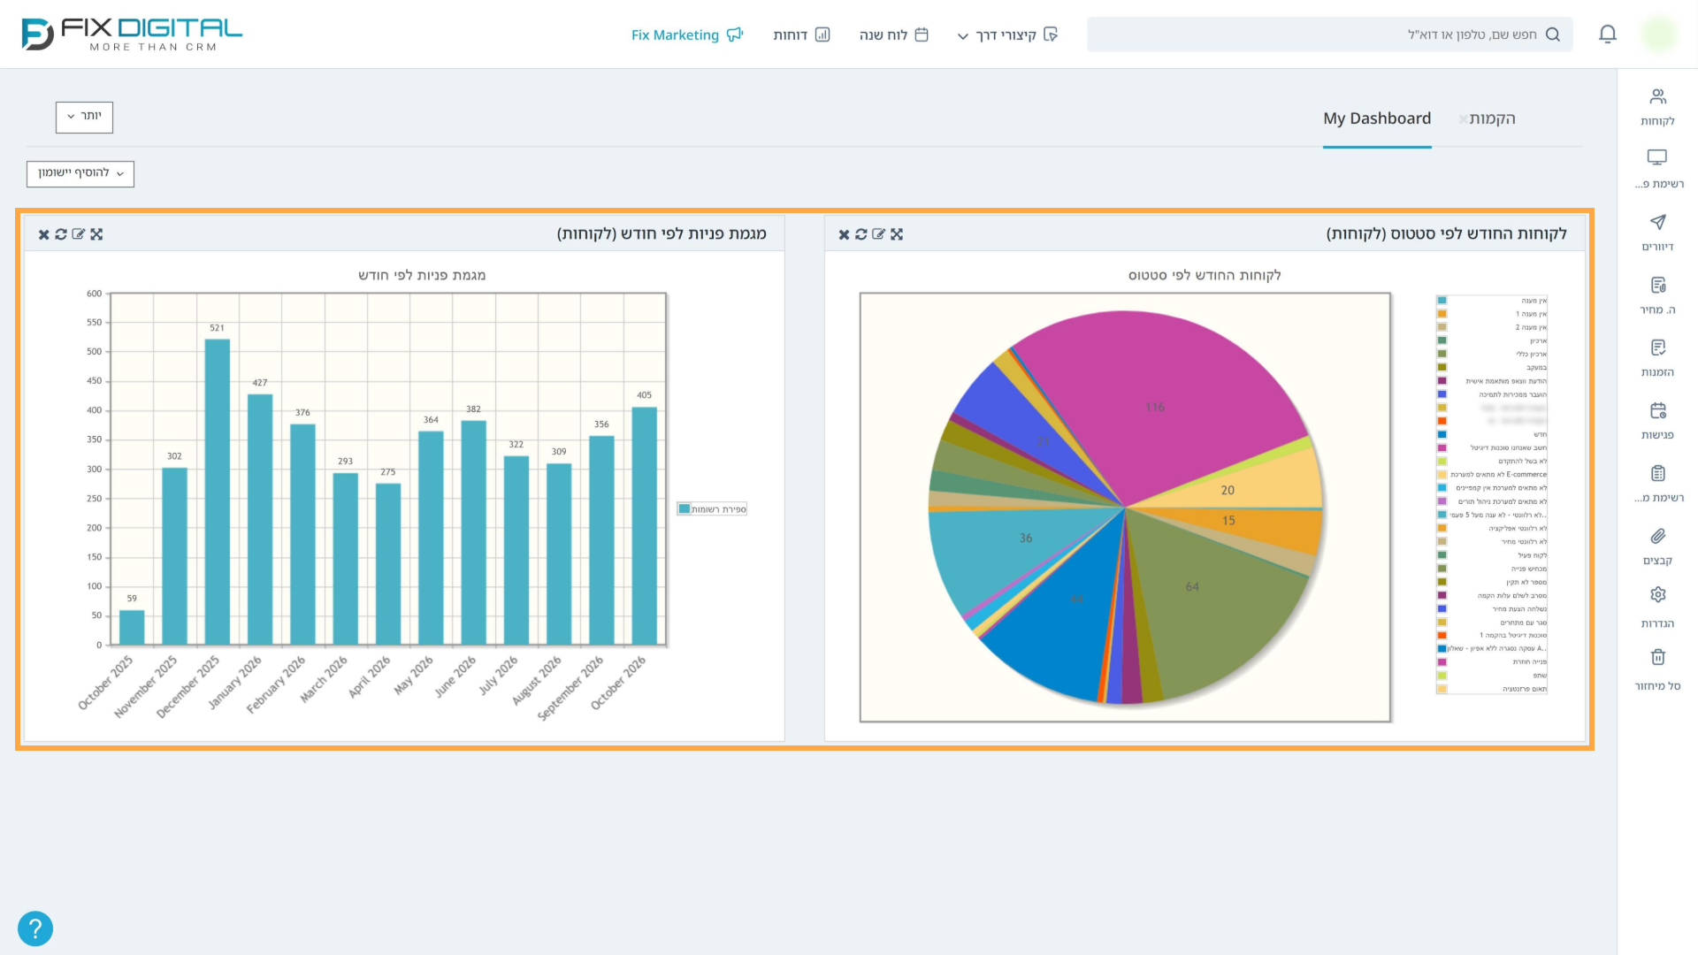The height and width of the screenshot is (955, 1698).
Task: Click the notifications bell icon
Action: (1608, 34)
